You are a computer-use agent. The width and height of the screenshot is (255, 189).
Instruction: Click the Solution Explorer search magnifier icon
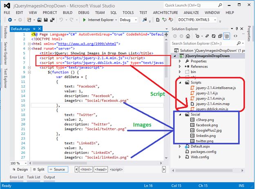coord(239,43)
